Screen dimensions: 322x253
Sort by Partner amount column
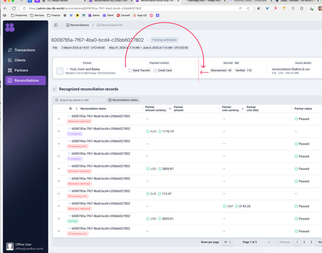pos(178,109)
